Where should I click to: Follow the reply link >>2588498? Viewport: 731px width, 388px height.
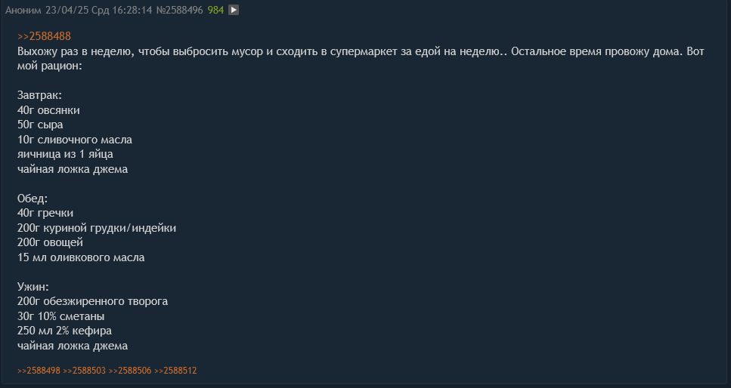39,371
